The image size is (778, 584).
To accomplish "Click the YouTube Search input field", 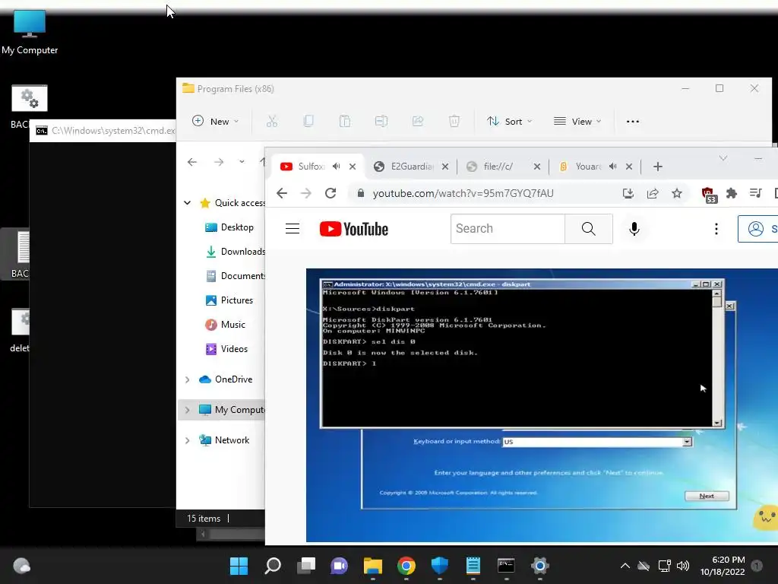I will pos(508,228).
